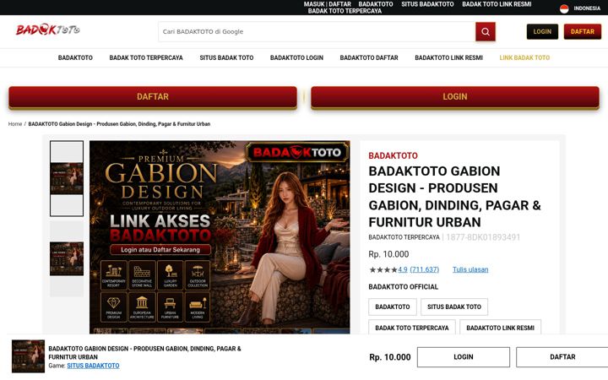This screenshot has width=608, height=380.
Task: Click the black LOGIN button in header
Action: pos(542,32)
